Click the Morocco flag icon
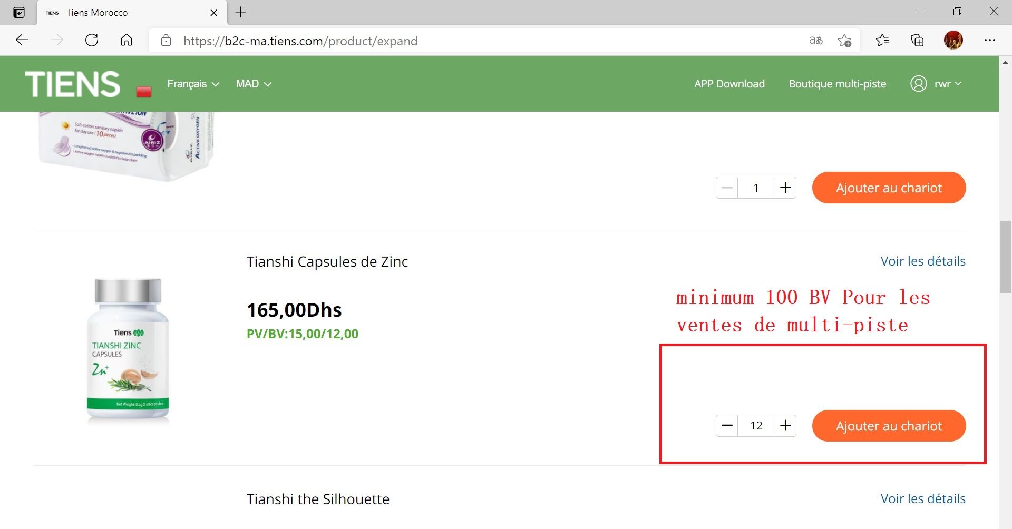Screen dimensions: 1012x529 point(143,92)
